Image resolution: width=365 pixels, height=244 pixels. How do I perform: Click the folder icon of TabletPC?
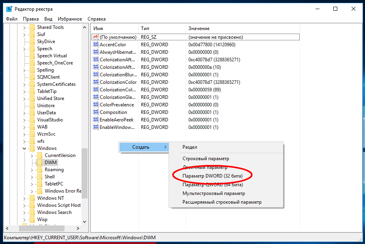(40, 184)
